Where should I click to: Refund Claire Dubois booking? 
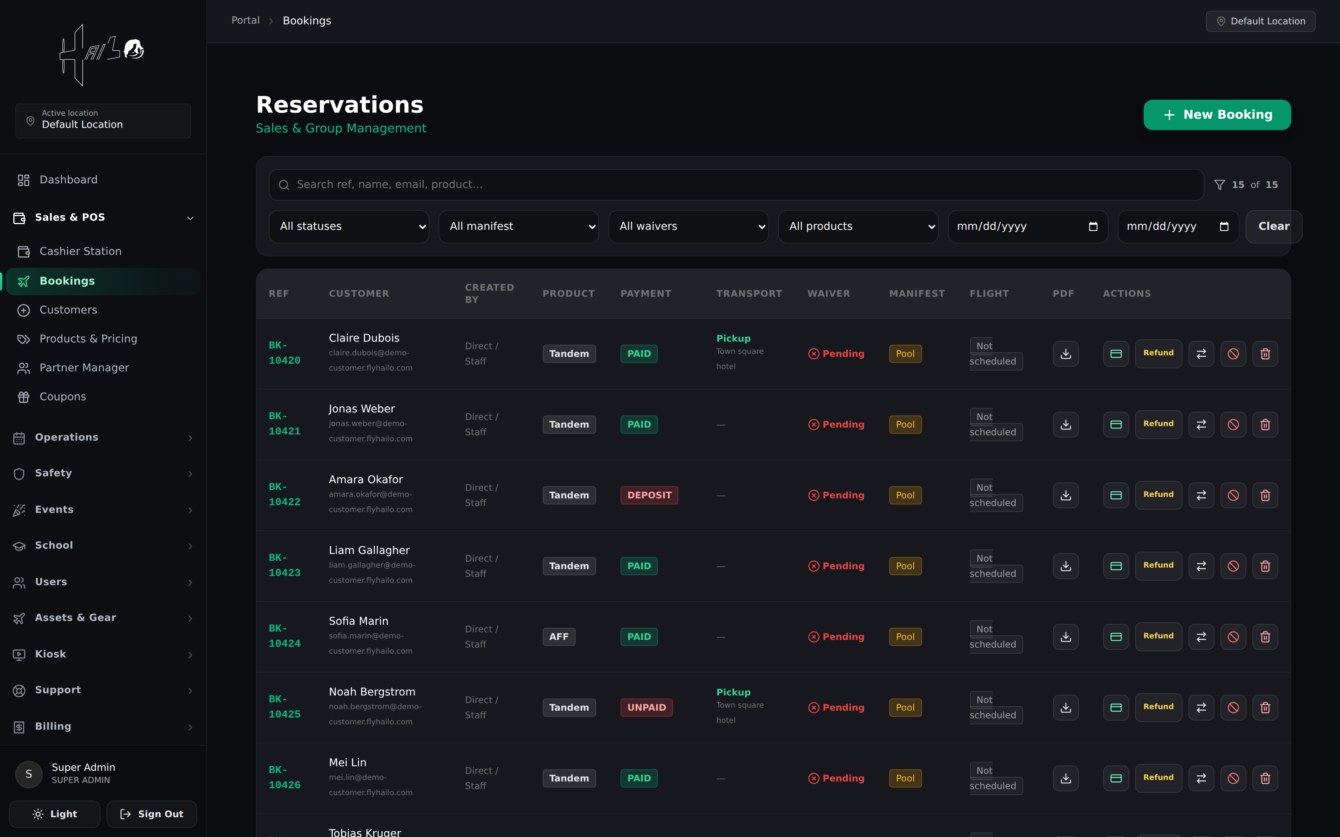[1158, 354]
